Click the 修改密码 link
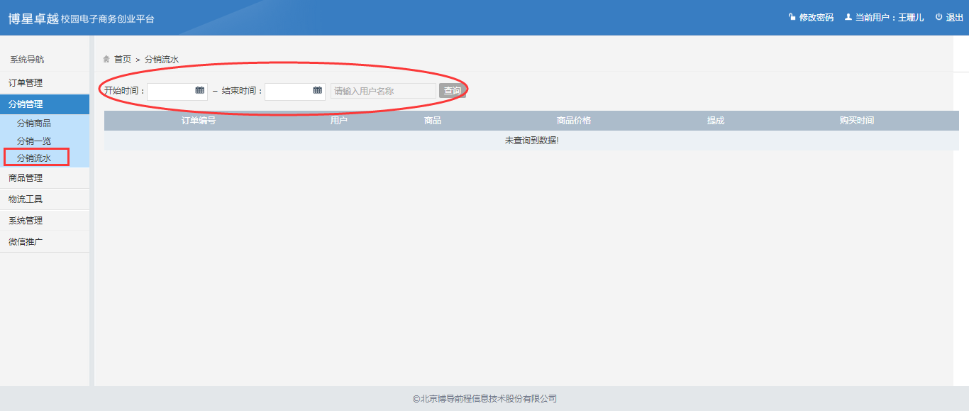Image resolution: width=969 pixels, height=411 pixels. pyautogui.click(x=816, y=18)
